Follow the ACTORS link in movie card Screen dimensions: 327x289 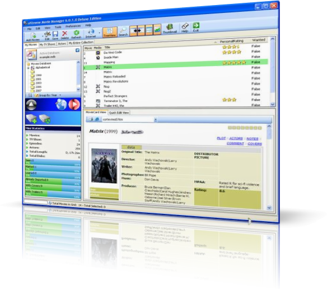(236, 138)
